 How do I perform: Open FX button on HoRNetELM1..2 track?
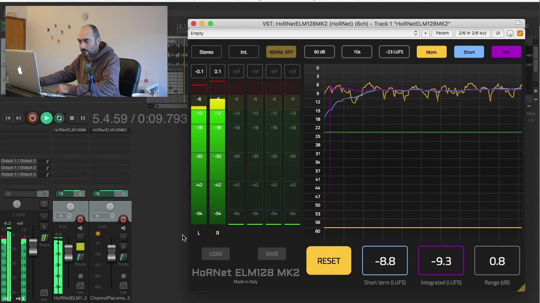click(65, 194)
